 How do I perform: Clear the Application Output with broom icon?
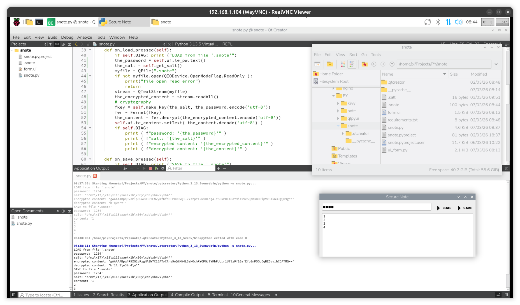(x=125, y=168)
